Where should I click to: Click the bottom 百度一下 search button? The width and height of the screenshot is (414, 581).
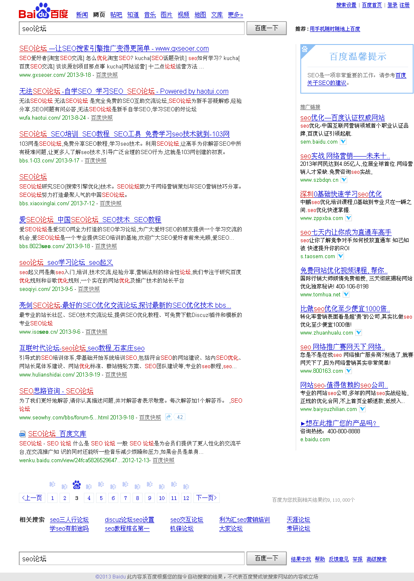point(267,558)
